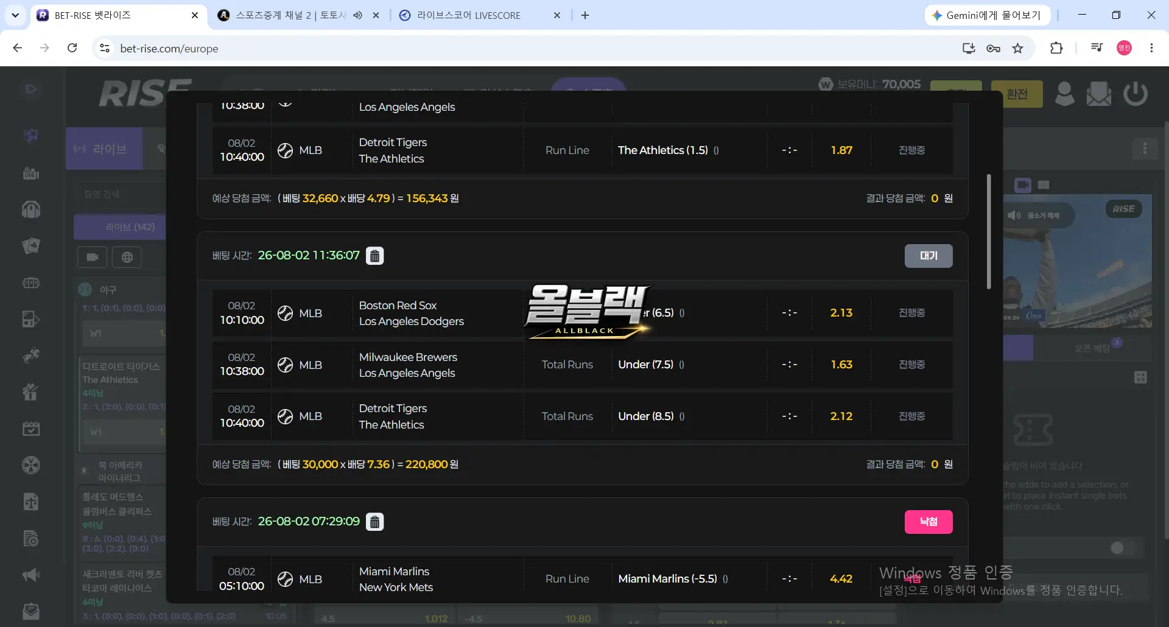Open the live camera sidebar icon
The width and height of the screenshot is (1169, 627).
coord(31,173)
